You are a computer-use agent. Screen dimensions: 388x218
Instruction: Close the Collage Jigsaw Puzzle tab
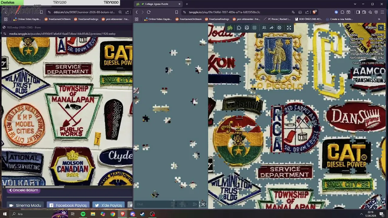coord(179,4)
